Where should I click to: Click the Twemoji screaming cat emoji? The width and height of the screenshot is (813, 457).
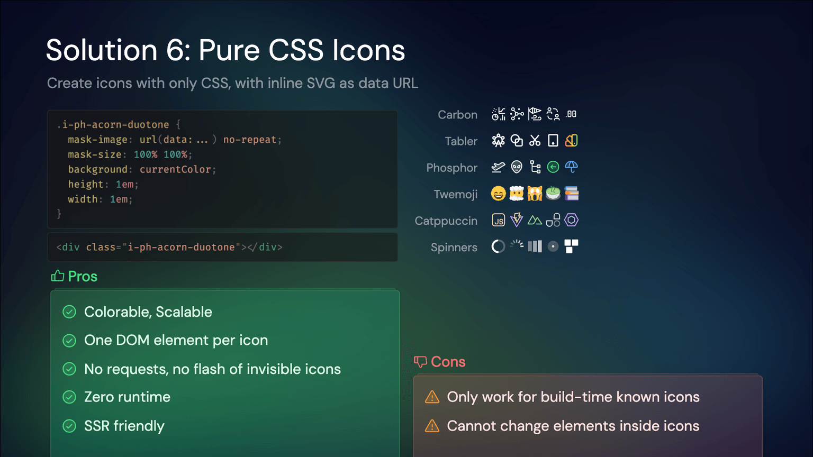tap(535, 194)
